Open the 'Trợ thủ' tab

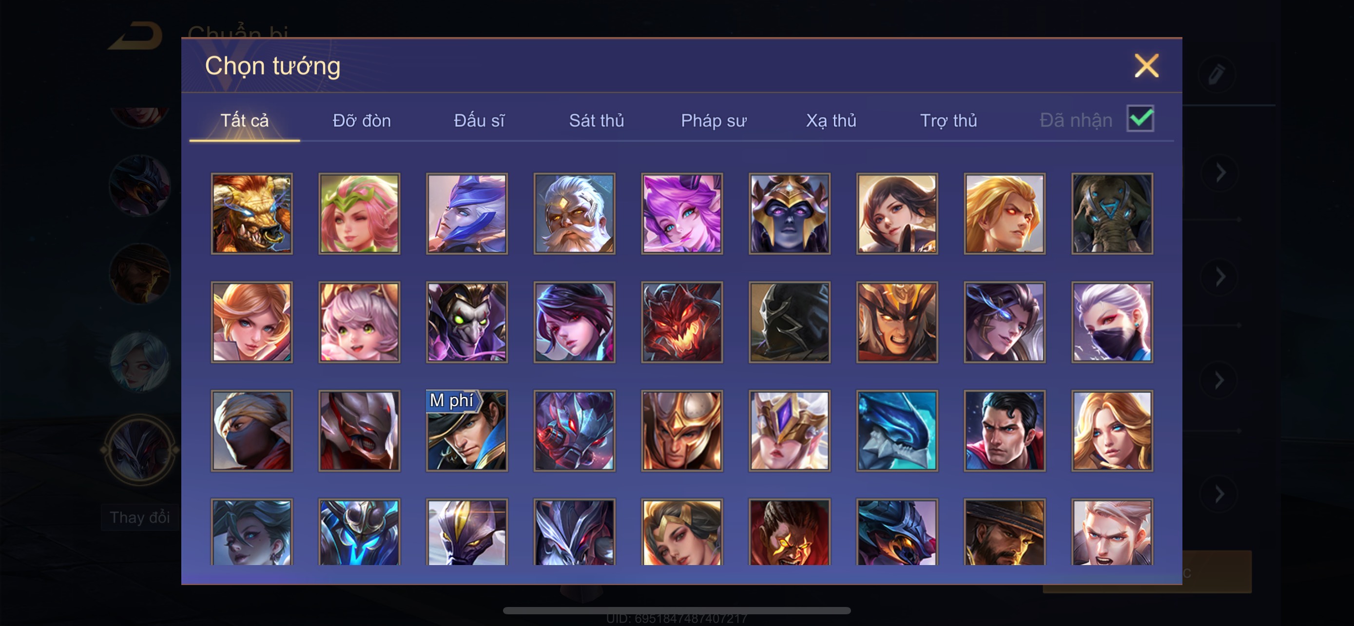point(948,120)
